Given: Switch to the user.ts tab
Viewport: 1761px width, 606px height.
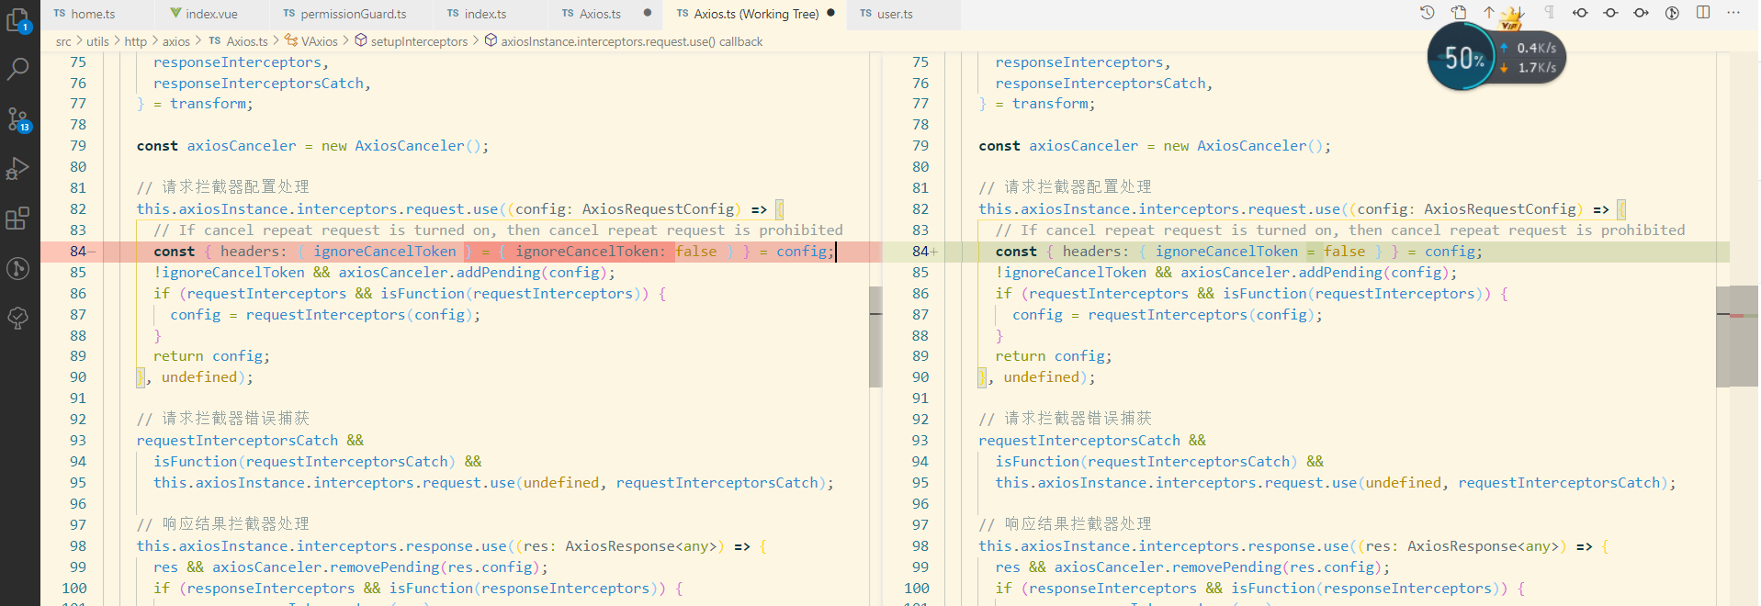Looking at the screenshot, I should [x=895, y=14].
